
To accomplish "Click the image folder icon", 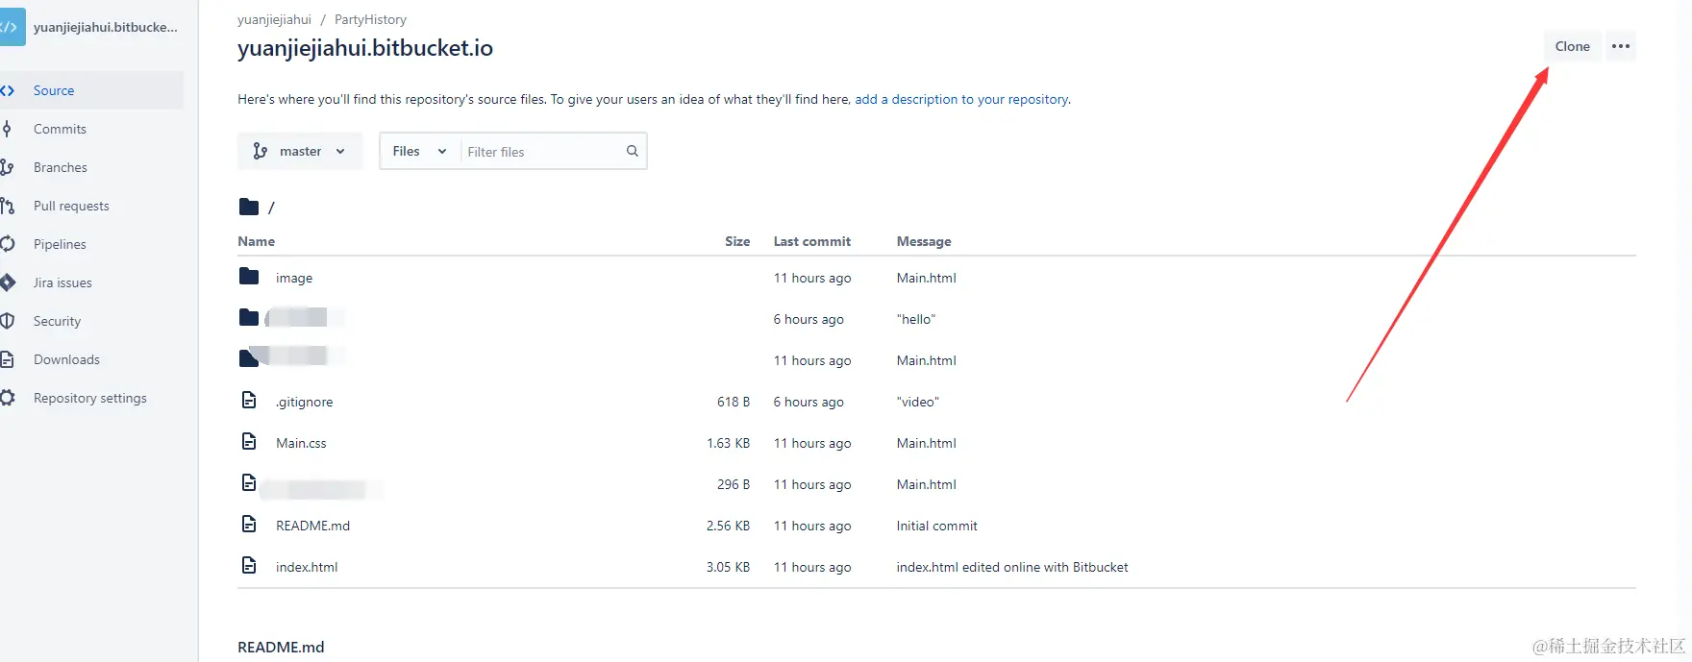I will point(249,277).
